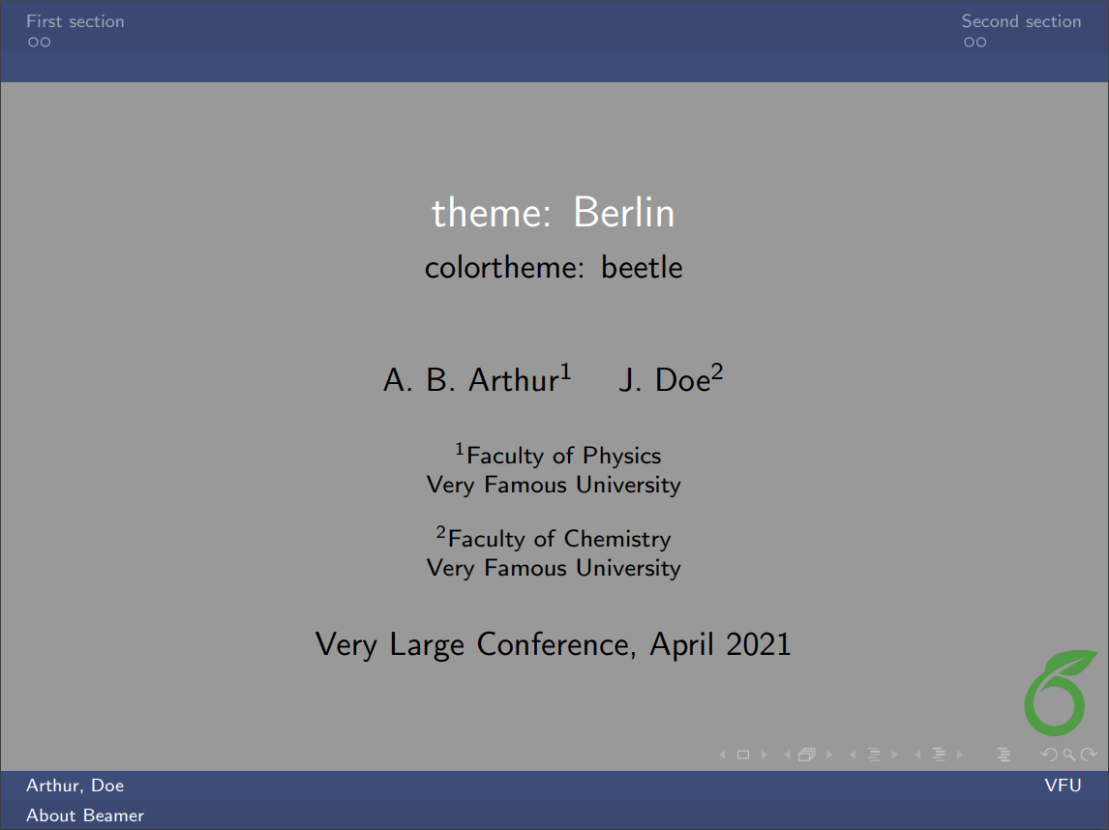Screen dimensions: 1109x830
Task: Click About Beamer in the footer
Action: pyautogui.click(x=85, y=815)
